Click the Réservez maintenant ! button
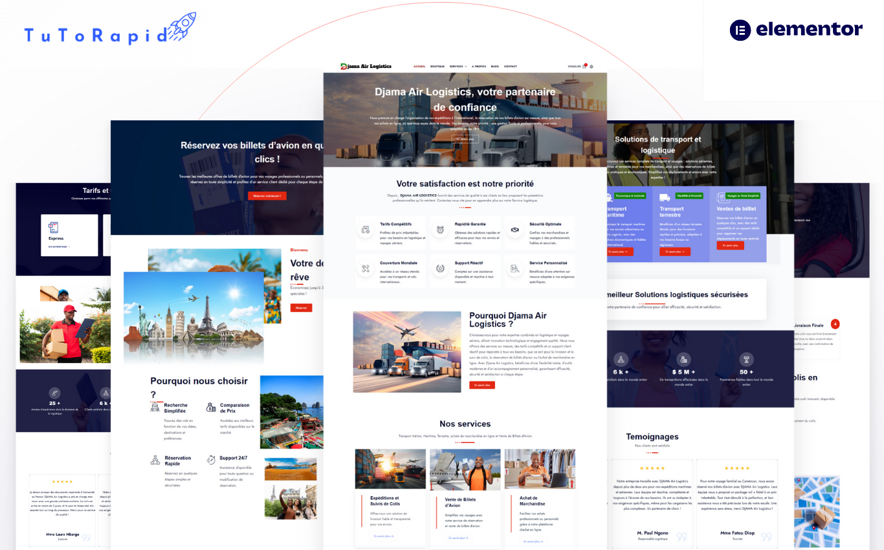The image size is (884, 550). [x=267, y=195]
